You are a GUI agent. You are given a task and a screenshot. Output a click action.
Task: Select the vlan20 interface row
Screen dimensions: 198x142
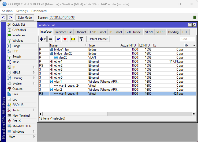click(x=117, y=57)
